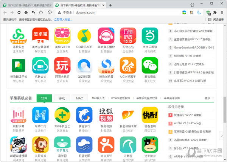This screenshot has width=227, height=162.
Task: Open the Mac输入法 link
Action: 98,98
